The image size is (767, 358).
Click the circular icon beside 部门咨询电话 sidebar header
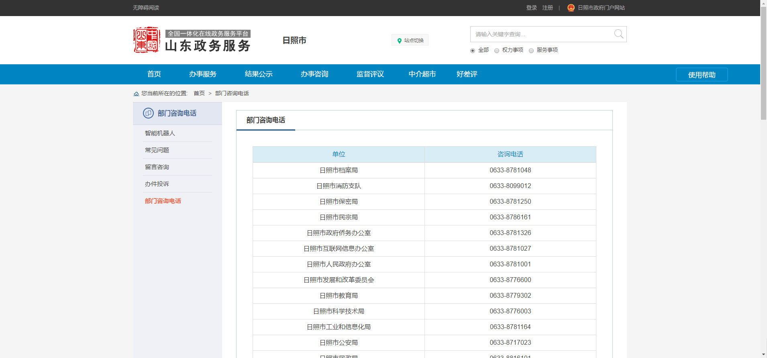[x=148, y=113]
